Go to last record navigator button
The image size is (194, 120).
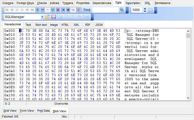coord(32,10)
